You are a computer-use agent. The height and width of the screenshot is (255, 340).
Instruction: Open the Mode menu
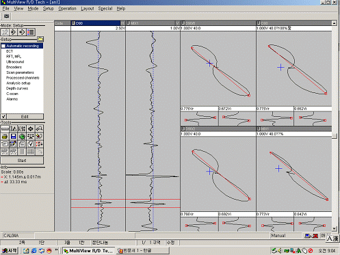click(x=33, y=9)
